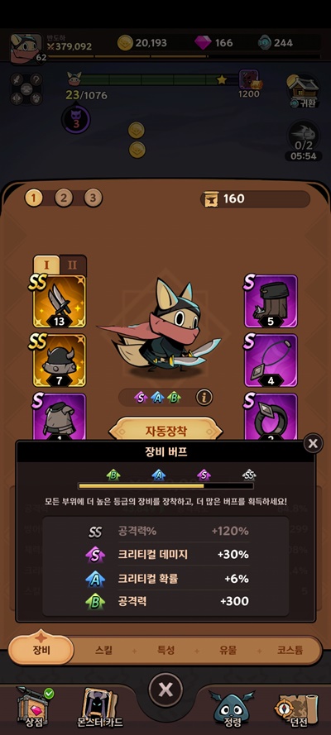The height and width of the screenshot is (735, 331).
Task: Open the 상점 shop icon
Action: pyautogui.click(x=35, y=706)
